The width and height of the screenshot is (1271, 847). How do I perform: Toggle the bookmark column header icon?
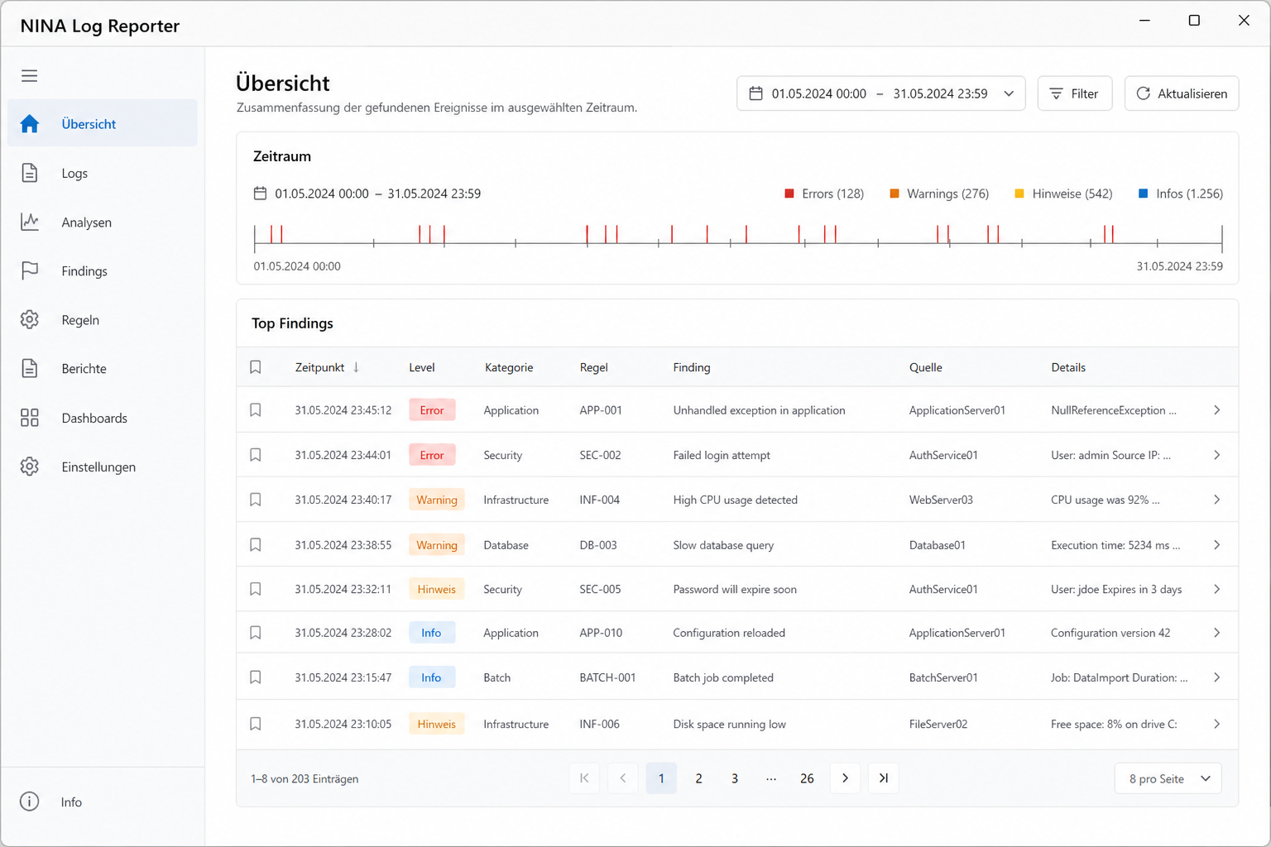click(256, 367)
